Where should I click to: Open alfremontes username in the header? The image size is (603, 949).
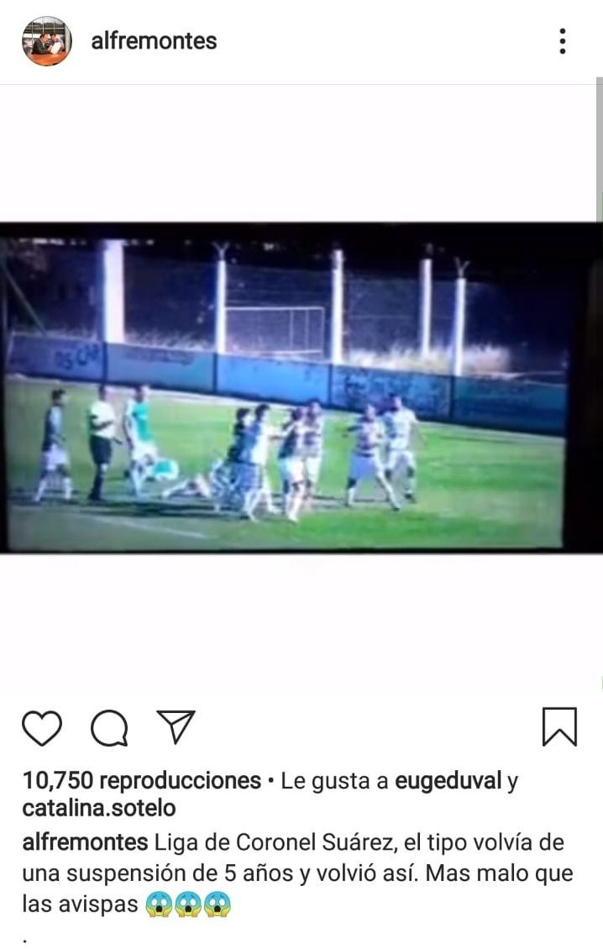pyautogui.click(x=154, y=41)
